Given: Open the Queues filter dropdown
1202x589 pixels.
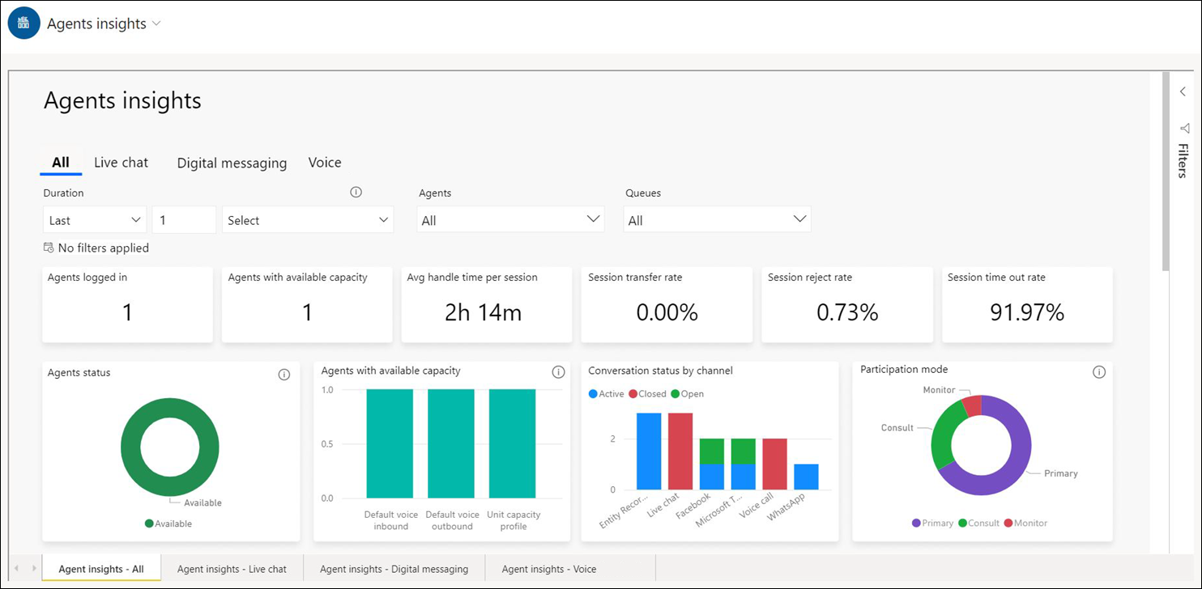Looking at the screenshot, I should (717, 220).
